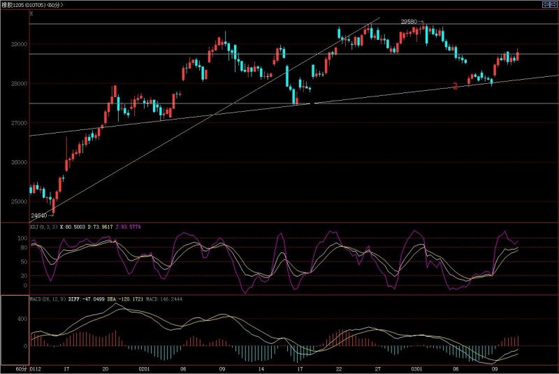Click the 0301 date on time axis
The width and height of the screenshot is (559, 374).
(x=419, y=368)
